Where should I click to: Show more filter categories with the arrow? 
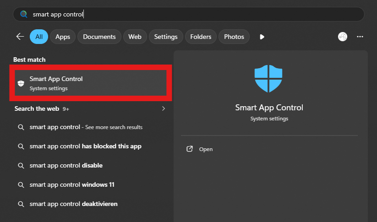pyautogui.click(x=262, y=37)
